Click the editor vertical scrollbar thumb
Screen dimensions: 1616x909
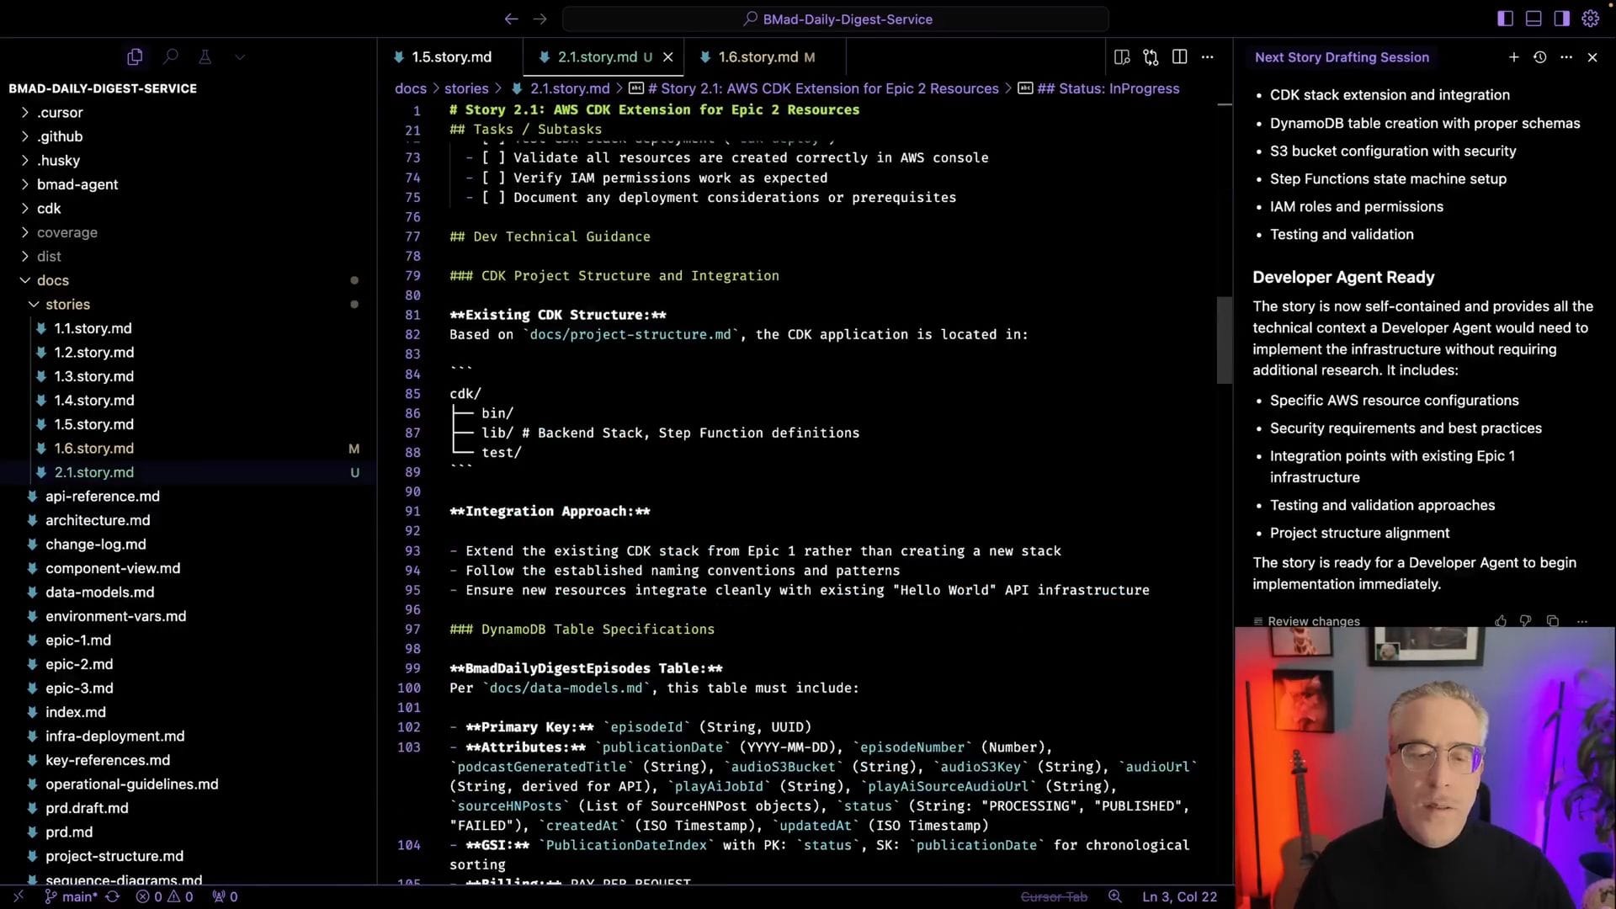[x=1224, y=340]
